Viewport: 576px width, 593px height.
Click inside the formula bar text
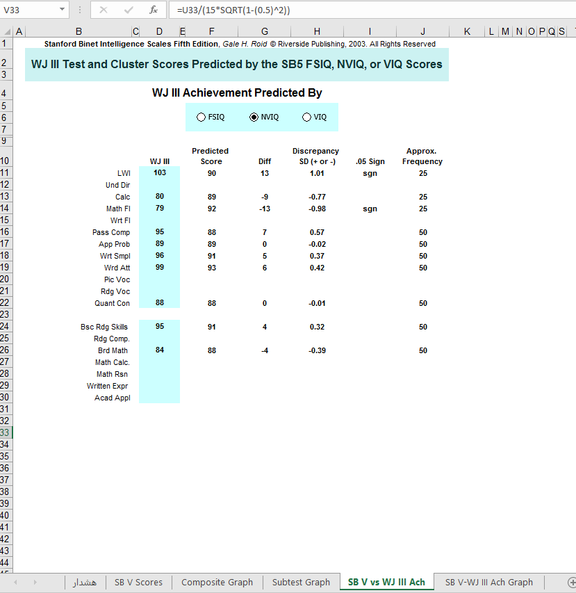click(347, 10)
